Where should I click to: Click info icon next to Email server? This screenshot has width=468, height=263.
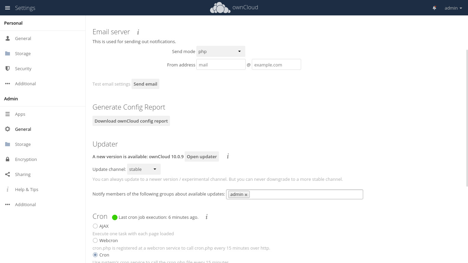point(138,32)
